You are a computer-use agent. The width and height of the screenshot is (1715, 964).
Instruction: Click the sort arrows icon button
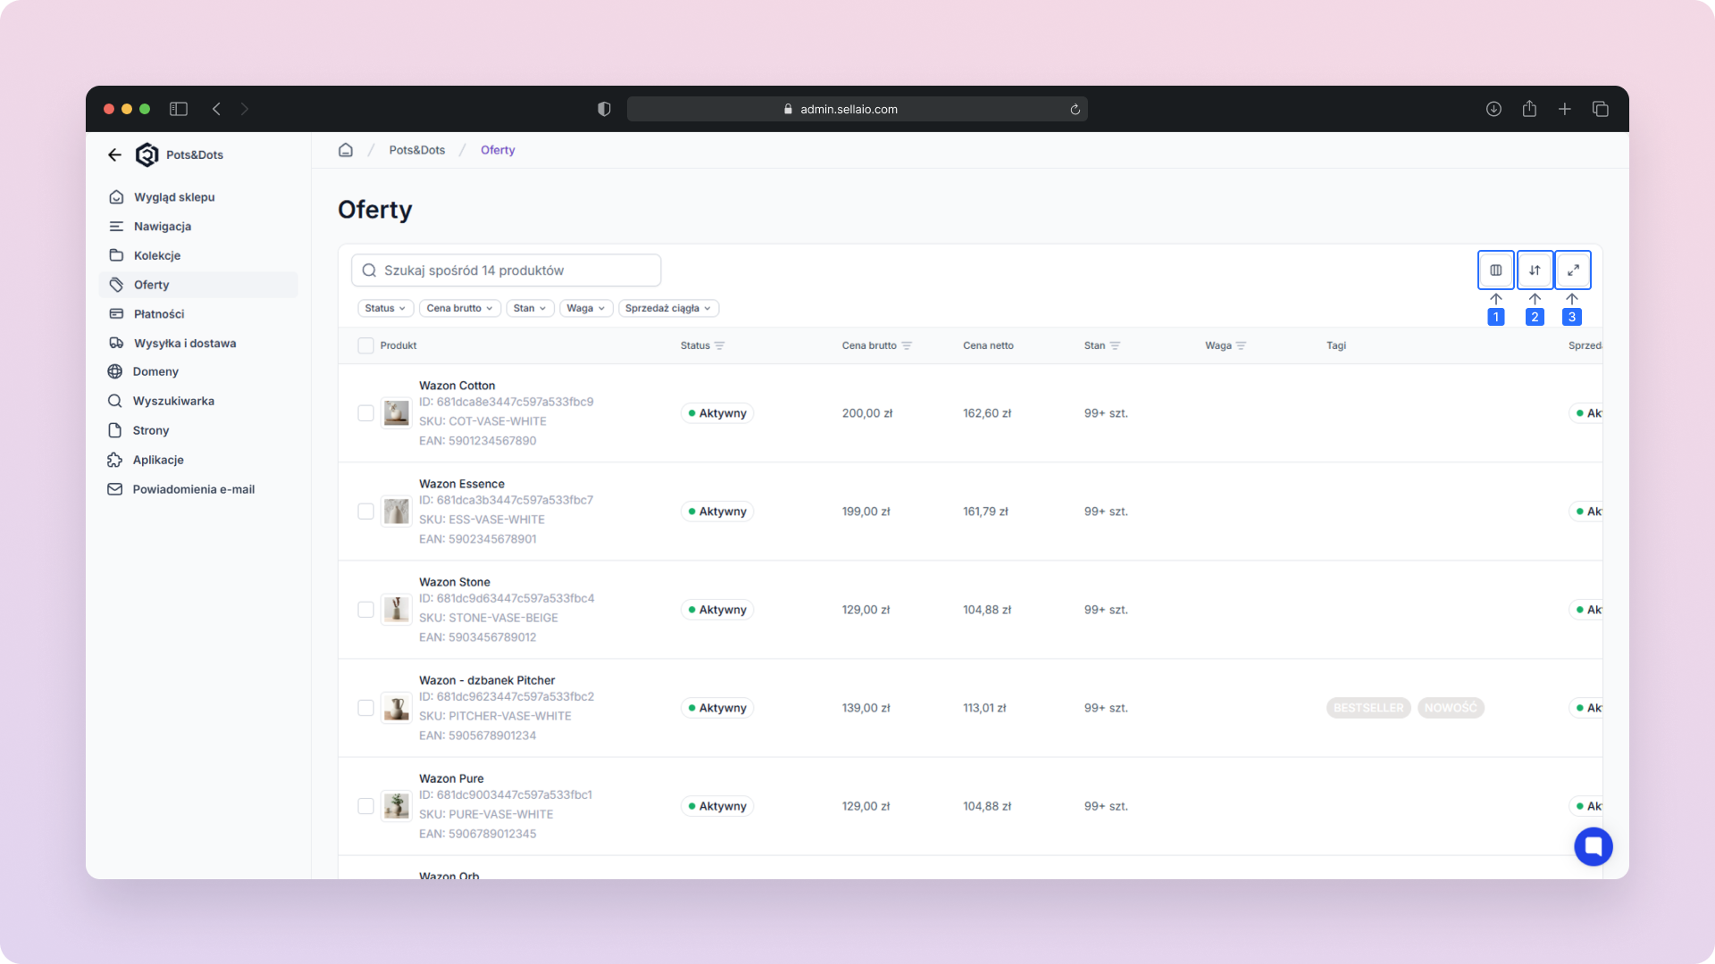coord(1535,270)
